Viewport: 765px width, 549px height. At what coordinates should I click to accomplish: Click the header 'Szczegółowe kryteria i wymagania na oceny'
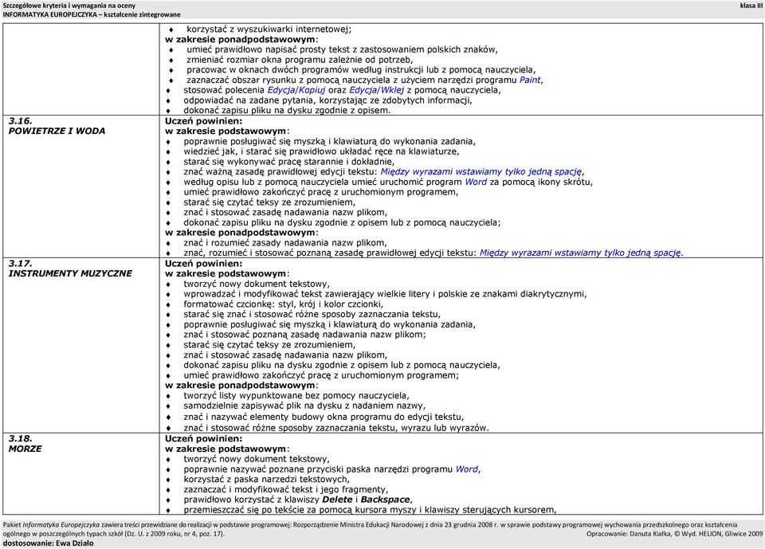coord(69,6)
